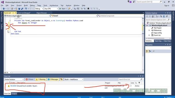Switch to the Output tab
Viewport: 175px width, 98px height.
click(14, 94)
